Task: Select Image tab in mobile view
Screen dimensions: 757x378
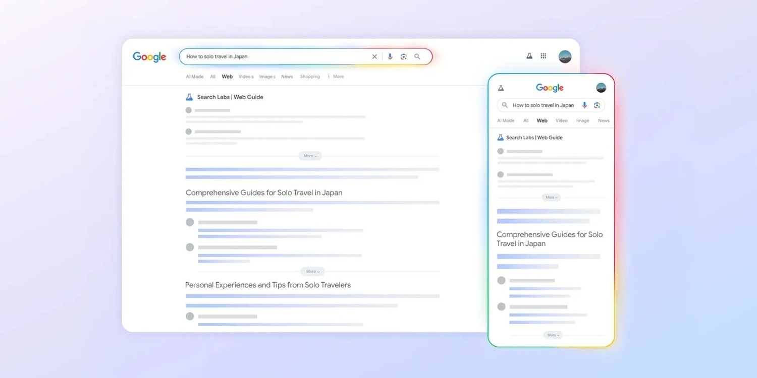Action: 583,120
